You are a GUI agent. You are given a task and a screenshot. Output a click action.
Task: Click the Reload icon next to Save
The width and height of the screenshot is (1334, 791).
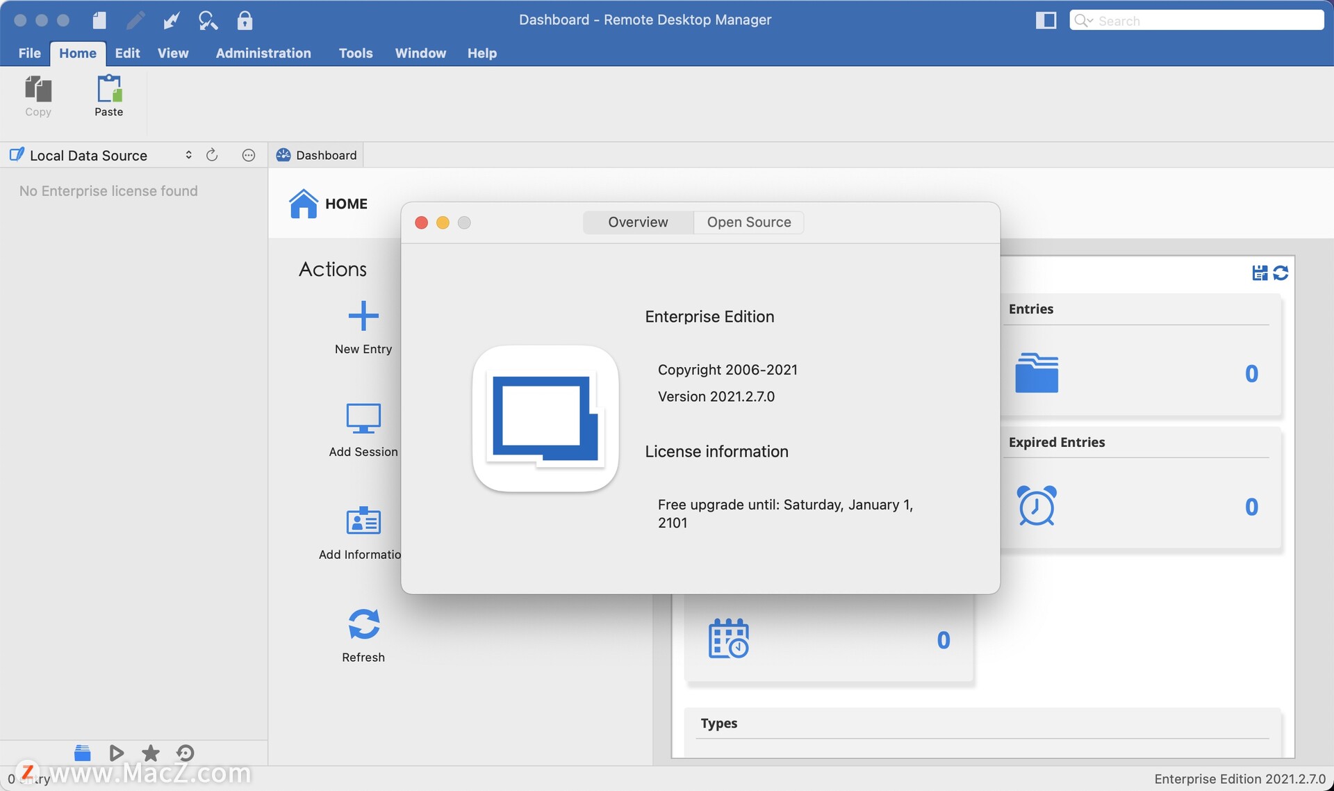point(1281,272)
